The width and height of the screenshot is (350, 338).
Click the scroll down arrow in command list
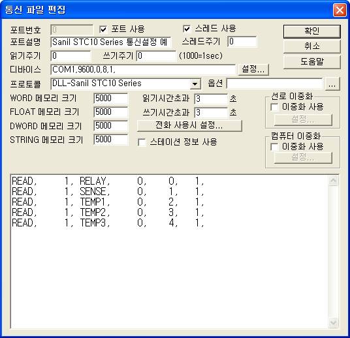333,322
